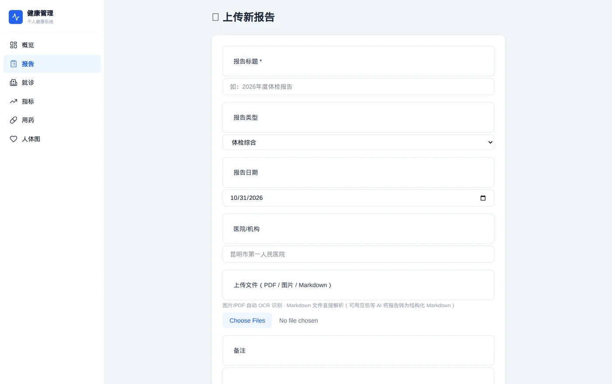Click the 上传新报告 page heading
The image size is (612, 384).
[249, 17]
